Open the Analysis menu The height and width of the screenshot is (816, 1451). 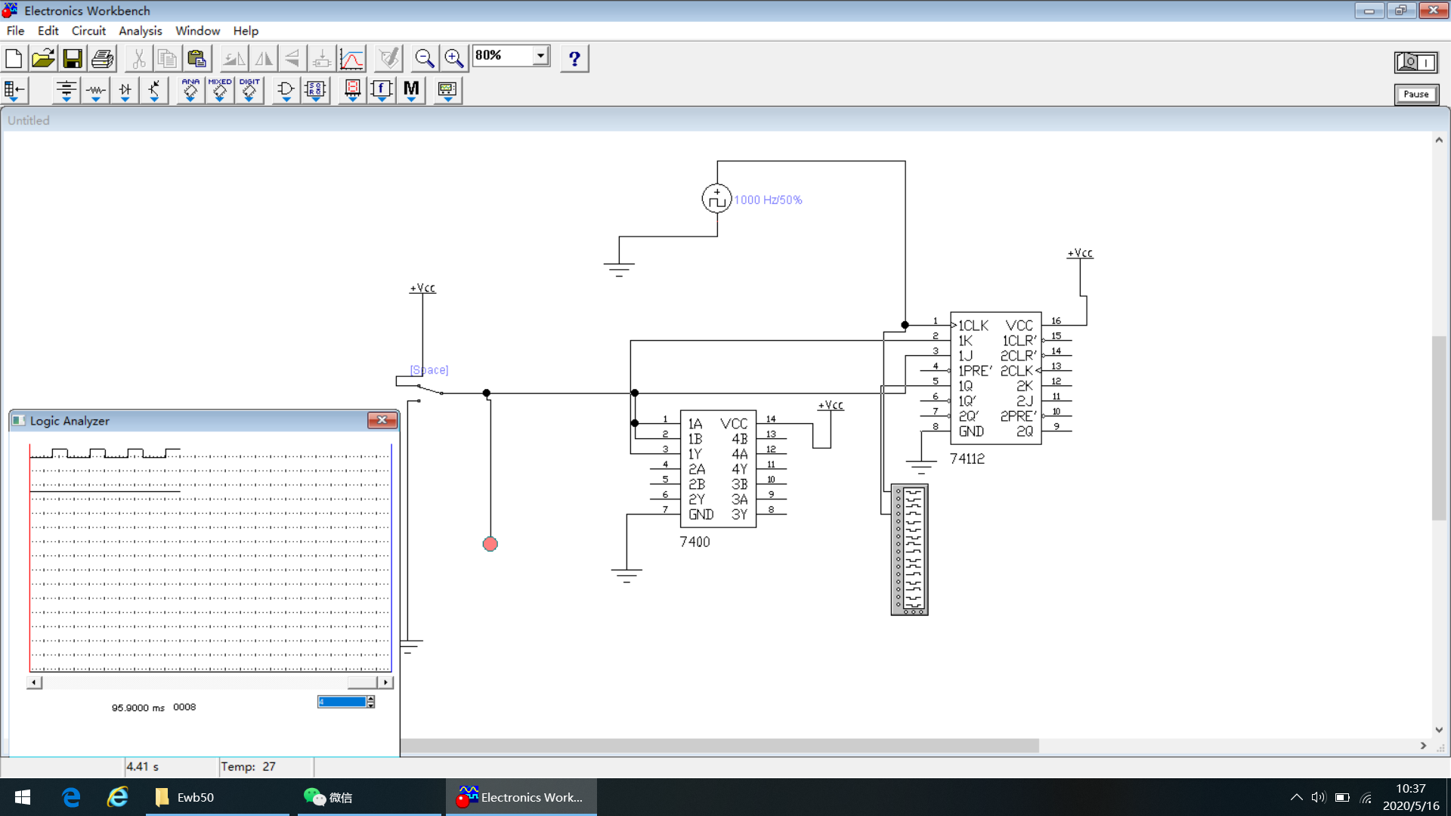pos(140,31)
